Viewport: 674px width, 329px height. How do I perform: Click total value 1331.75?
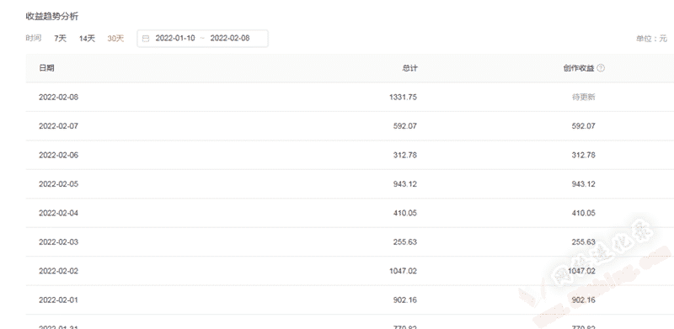coord(403,97)
